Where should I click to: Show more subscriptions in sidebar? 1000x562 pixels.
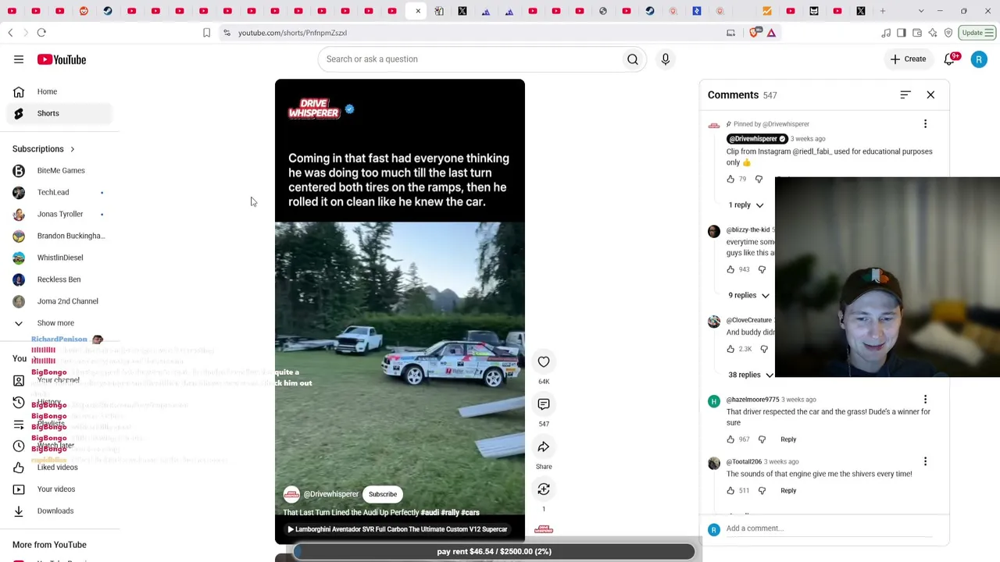[55, 323]
